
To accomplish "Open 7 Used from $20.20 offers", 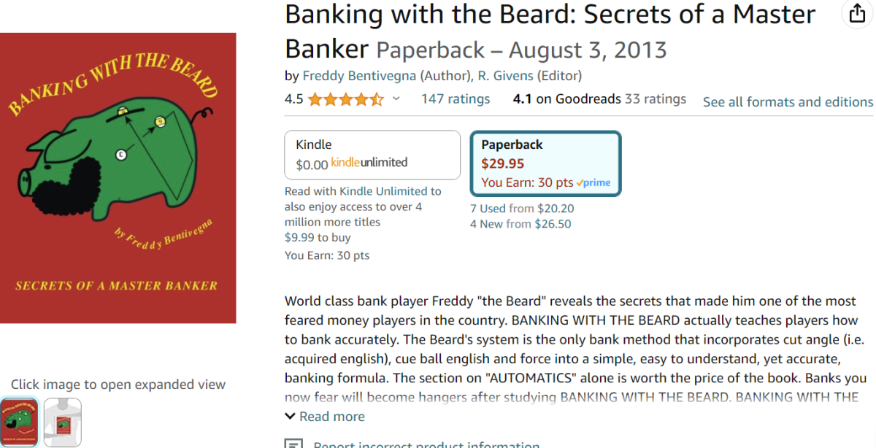I will point(522,209).
